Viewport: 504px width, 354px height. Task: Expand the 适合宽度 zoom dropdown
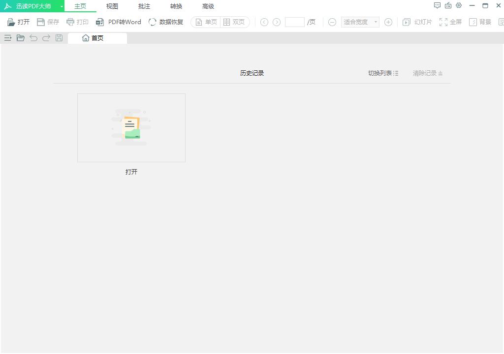coord(376,22)
